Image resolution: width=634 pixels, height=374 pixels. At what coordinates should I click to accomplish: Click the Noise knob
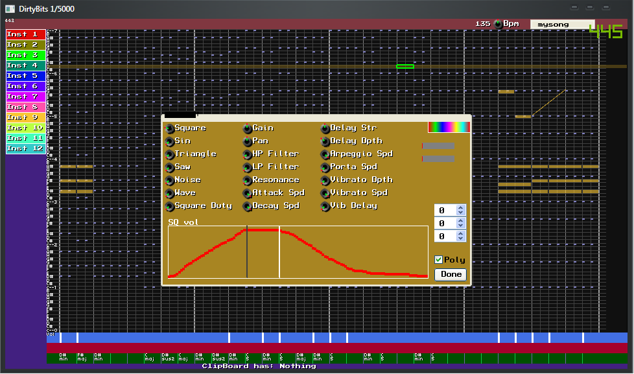169,180
